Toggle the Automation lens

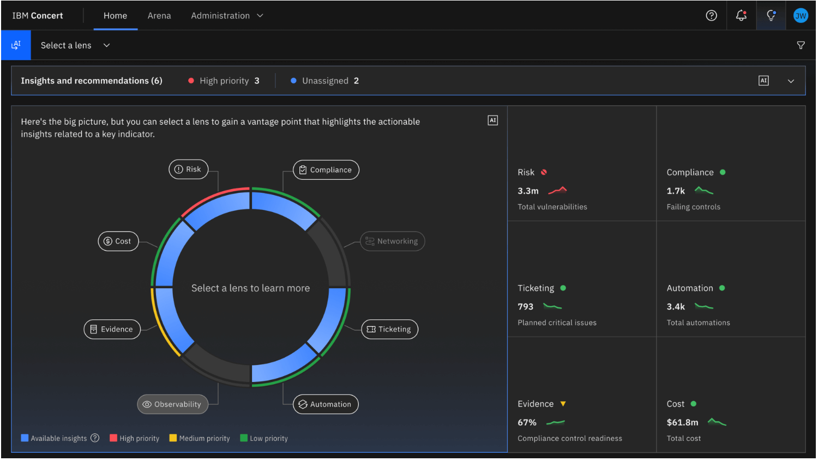(x=326, y=404)
